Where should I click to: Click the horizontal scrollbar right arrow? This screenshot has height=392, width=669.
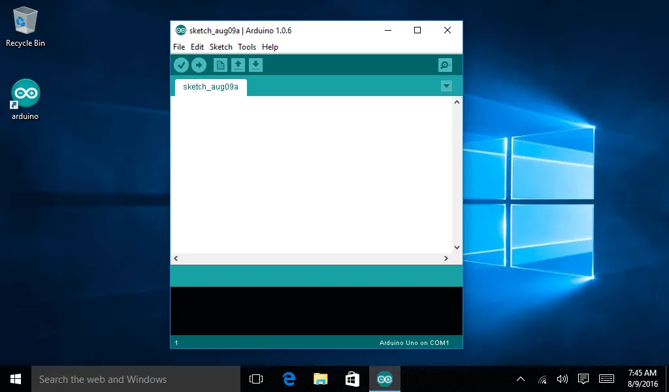447,259
